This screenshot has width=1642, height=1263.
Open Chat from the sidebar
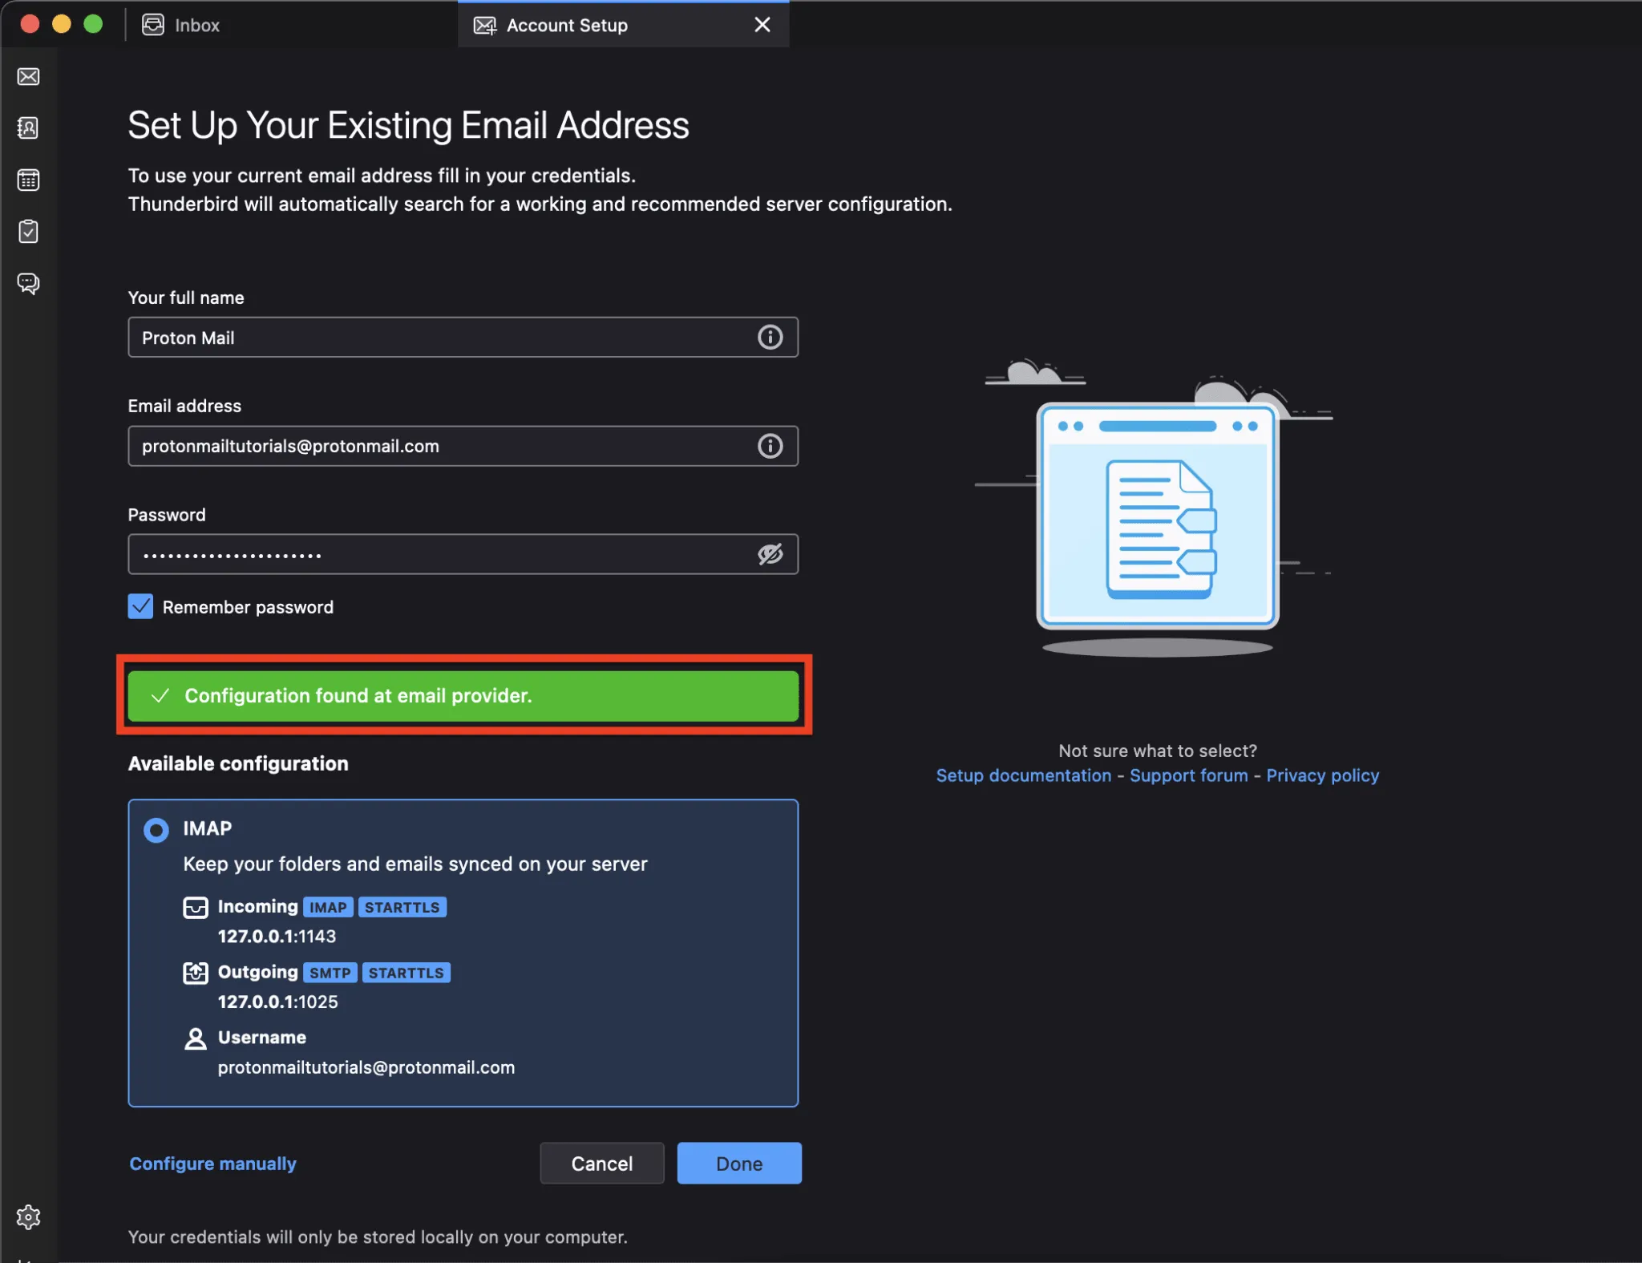click(x=29, y=284)
